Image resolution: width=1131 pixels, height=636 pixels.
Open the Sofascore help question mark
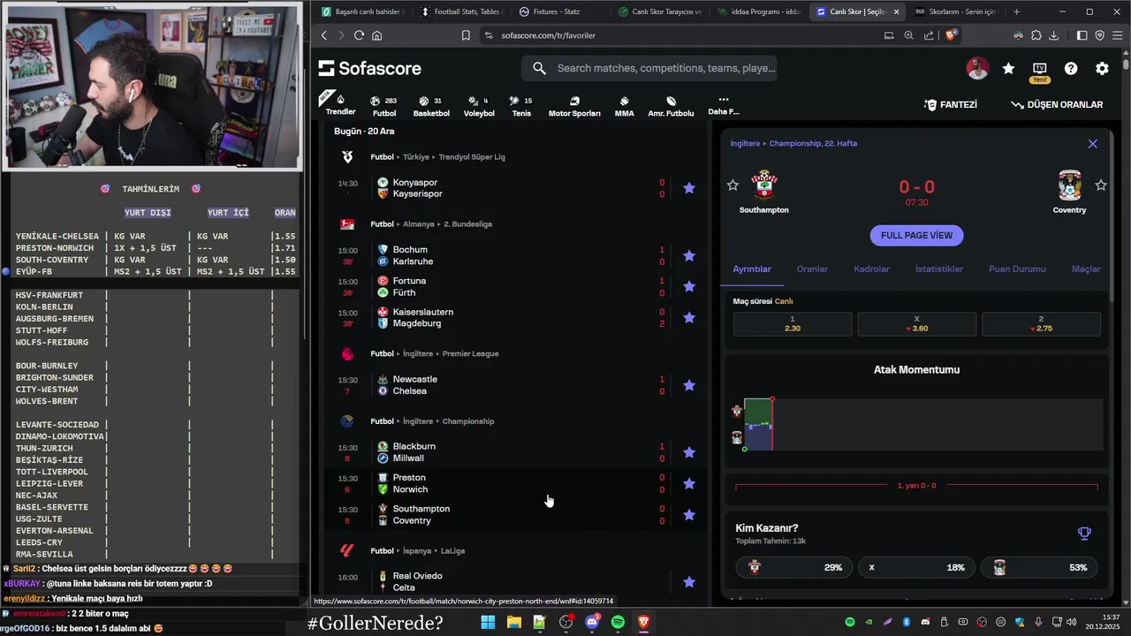[1071, 69]
